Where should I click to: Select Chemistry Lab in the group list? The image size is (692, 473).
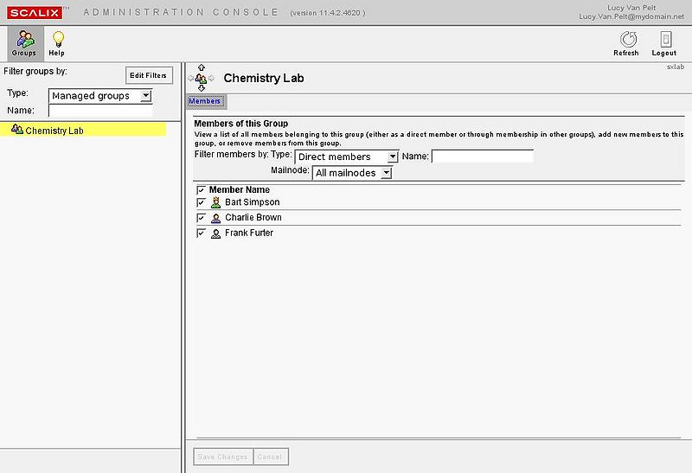(x=54, y=131)
